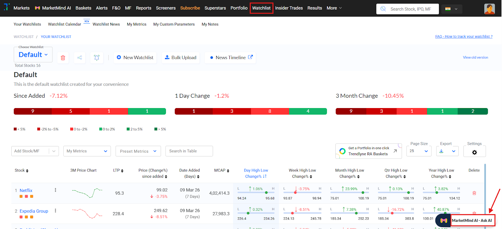Viewport: 502px width, 229px height.
Task: Open the Screeners menu
Action: point(166,8)
